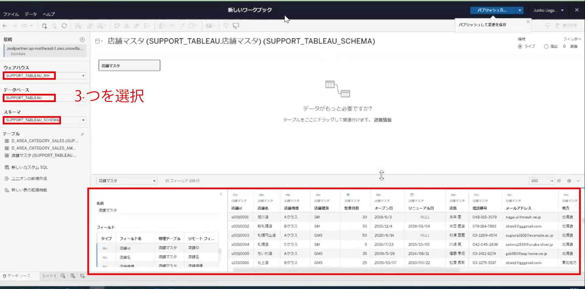Switch to the シート 1 tab
This screenshot has width=585, height=289.
pyautogui.click(x=49, y=276)
